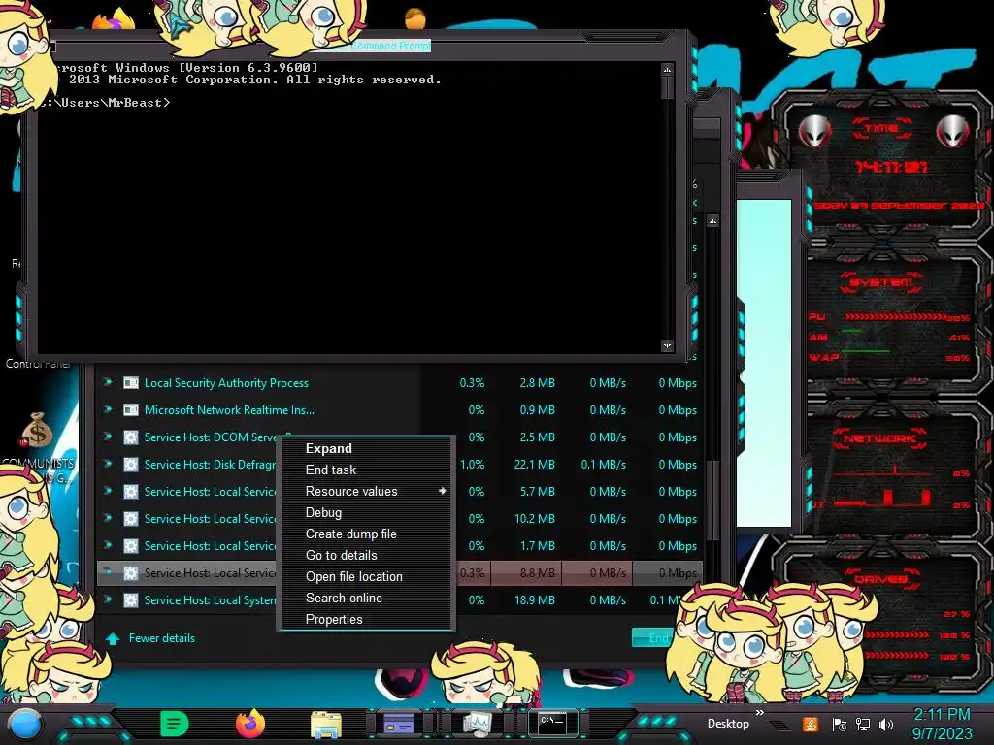Open the Resource values submenu arrow

pos(442,491)
